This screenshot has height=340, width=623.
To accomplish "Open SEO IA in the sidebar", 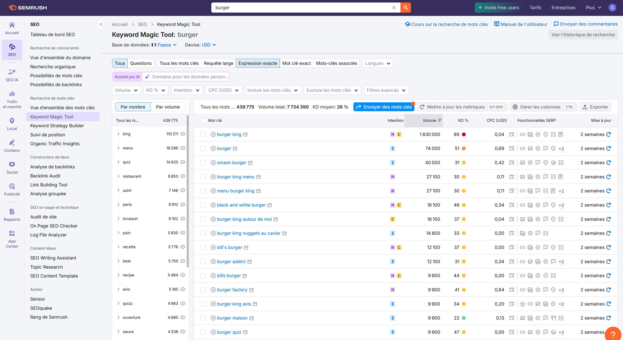I will (12, 75).
